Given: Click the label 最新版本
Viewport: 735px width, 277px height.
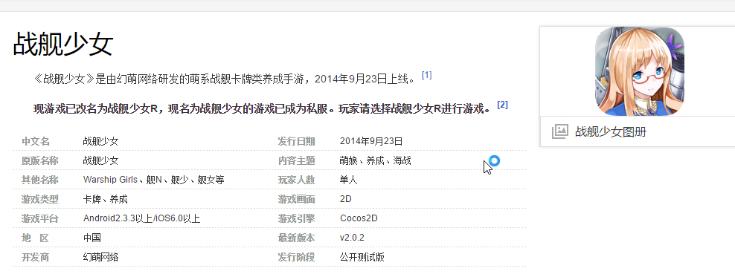Looking at the screenshot, I should point(296,238).
